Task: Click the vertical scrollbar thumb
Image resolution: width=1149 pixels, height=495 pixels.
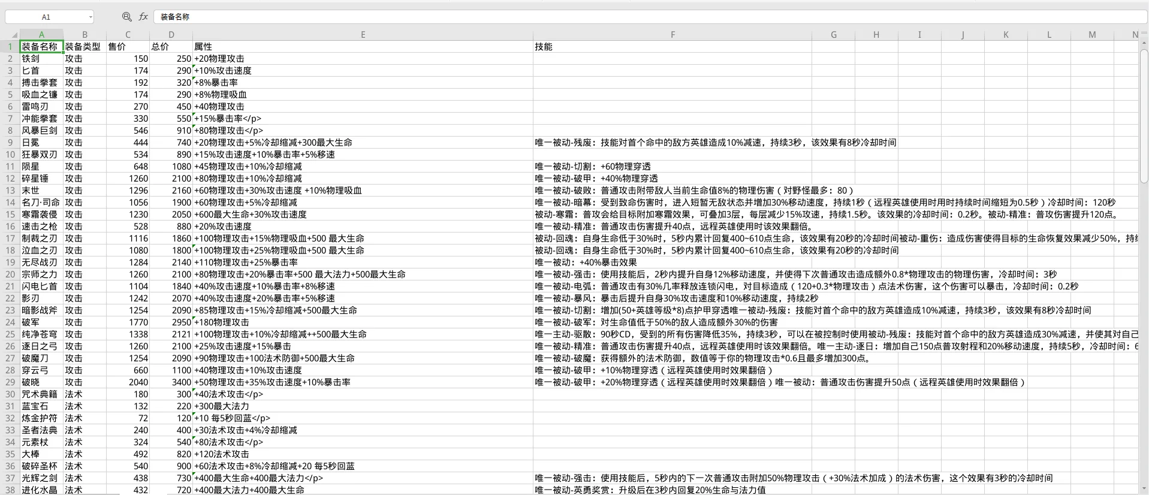Action: tap(1144, 114)
